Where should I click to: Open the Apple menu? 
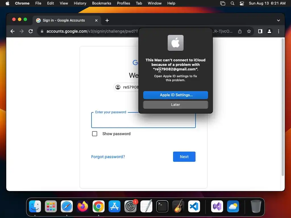[x=7, y=3]
